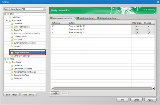This screenshot has height=105, width=160.
Task: Select the Clearance item under MRC Rule Check
Action: 18,65
